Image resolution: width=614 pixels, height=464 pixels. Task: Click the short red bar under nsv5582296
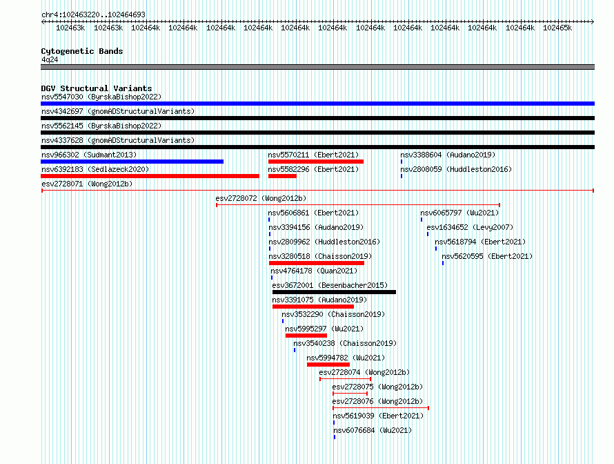pos(282,176)
